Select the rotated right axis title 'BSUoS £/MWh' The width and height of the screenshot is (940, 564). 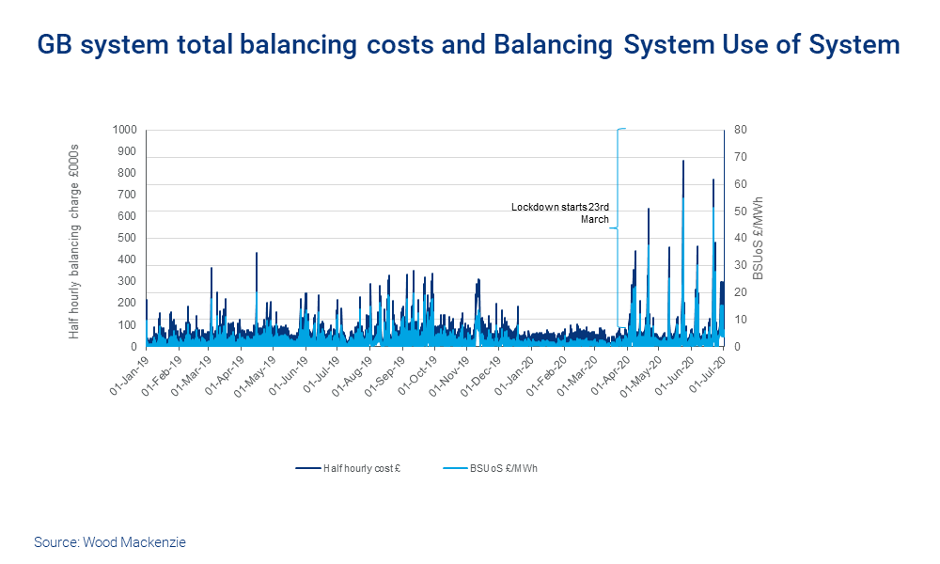[x=758, y=239]
